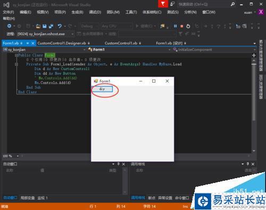Select the Command Window tab

tap(182, 198)
